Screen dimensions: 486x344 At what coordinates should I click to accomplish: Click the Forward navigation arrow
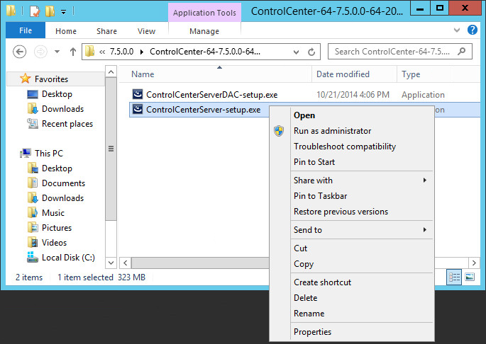pyautogui.click(x=40, y=52)
